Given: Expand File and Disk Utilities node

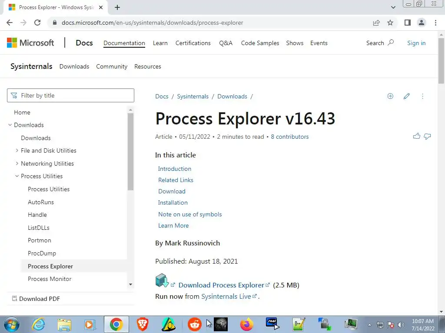Looking at the screenshot, I should tap(17, 150).
